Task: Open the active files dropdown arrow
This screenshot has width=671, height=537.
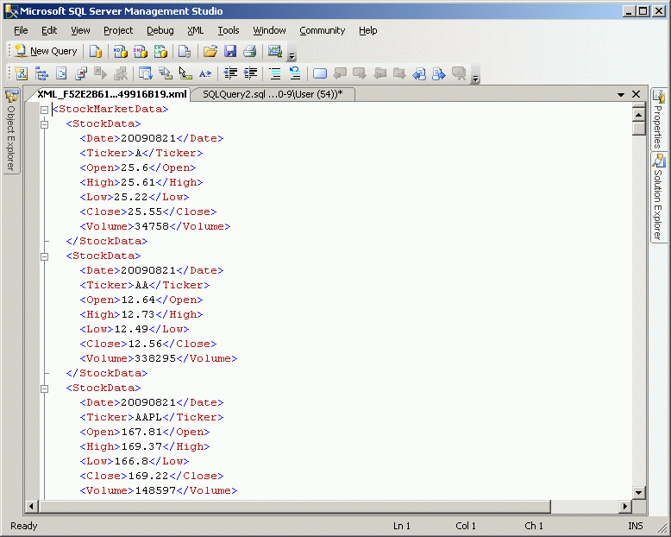Action: (621, 94)
